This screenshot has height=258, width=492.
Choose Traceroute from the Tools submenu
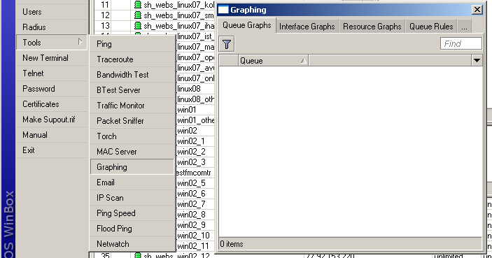[x=132, y=59]
